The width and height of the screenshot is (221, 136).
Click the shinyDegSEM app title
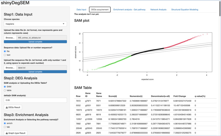15,3
